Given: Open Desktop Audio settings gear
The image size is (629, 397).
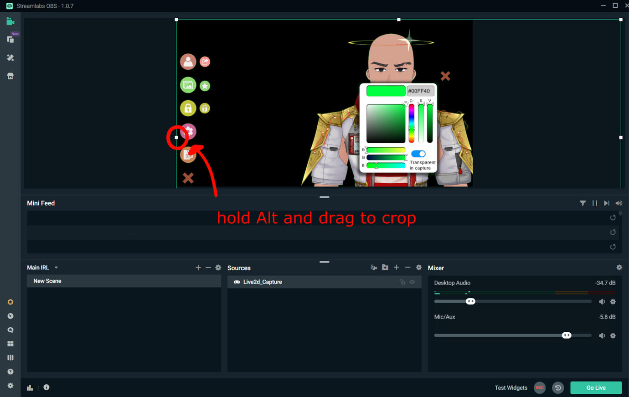Looking at the screenshot, I should click(613, 302).
